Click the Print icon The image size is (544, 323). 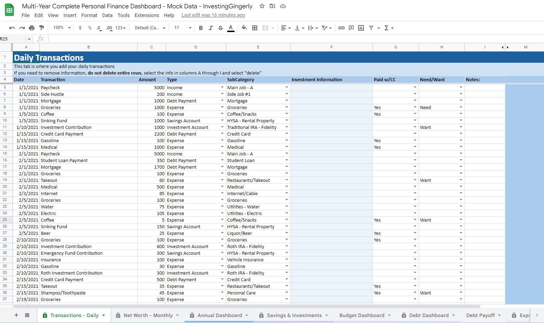tap(31, 28)
